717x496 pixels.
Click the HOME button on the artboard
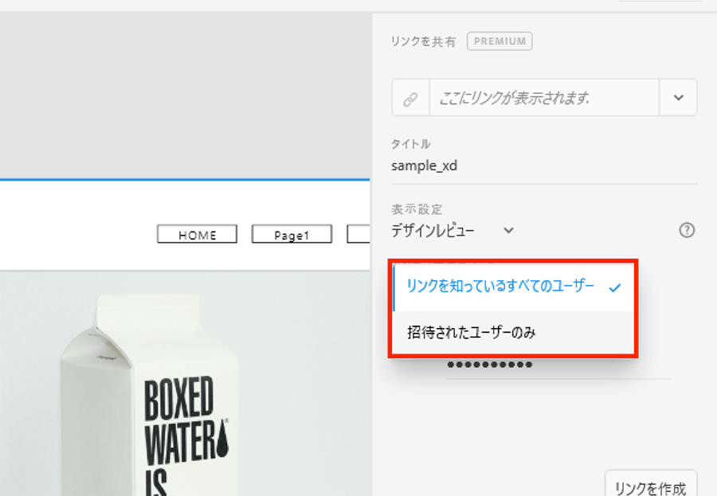pyautogui.click(x=197, y=234)
